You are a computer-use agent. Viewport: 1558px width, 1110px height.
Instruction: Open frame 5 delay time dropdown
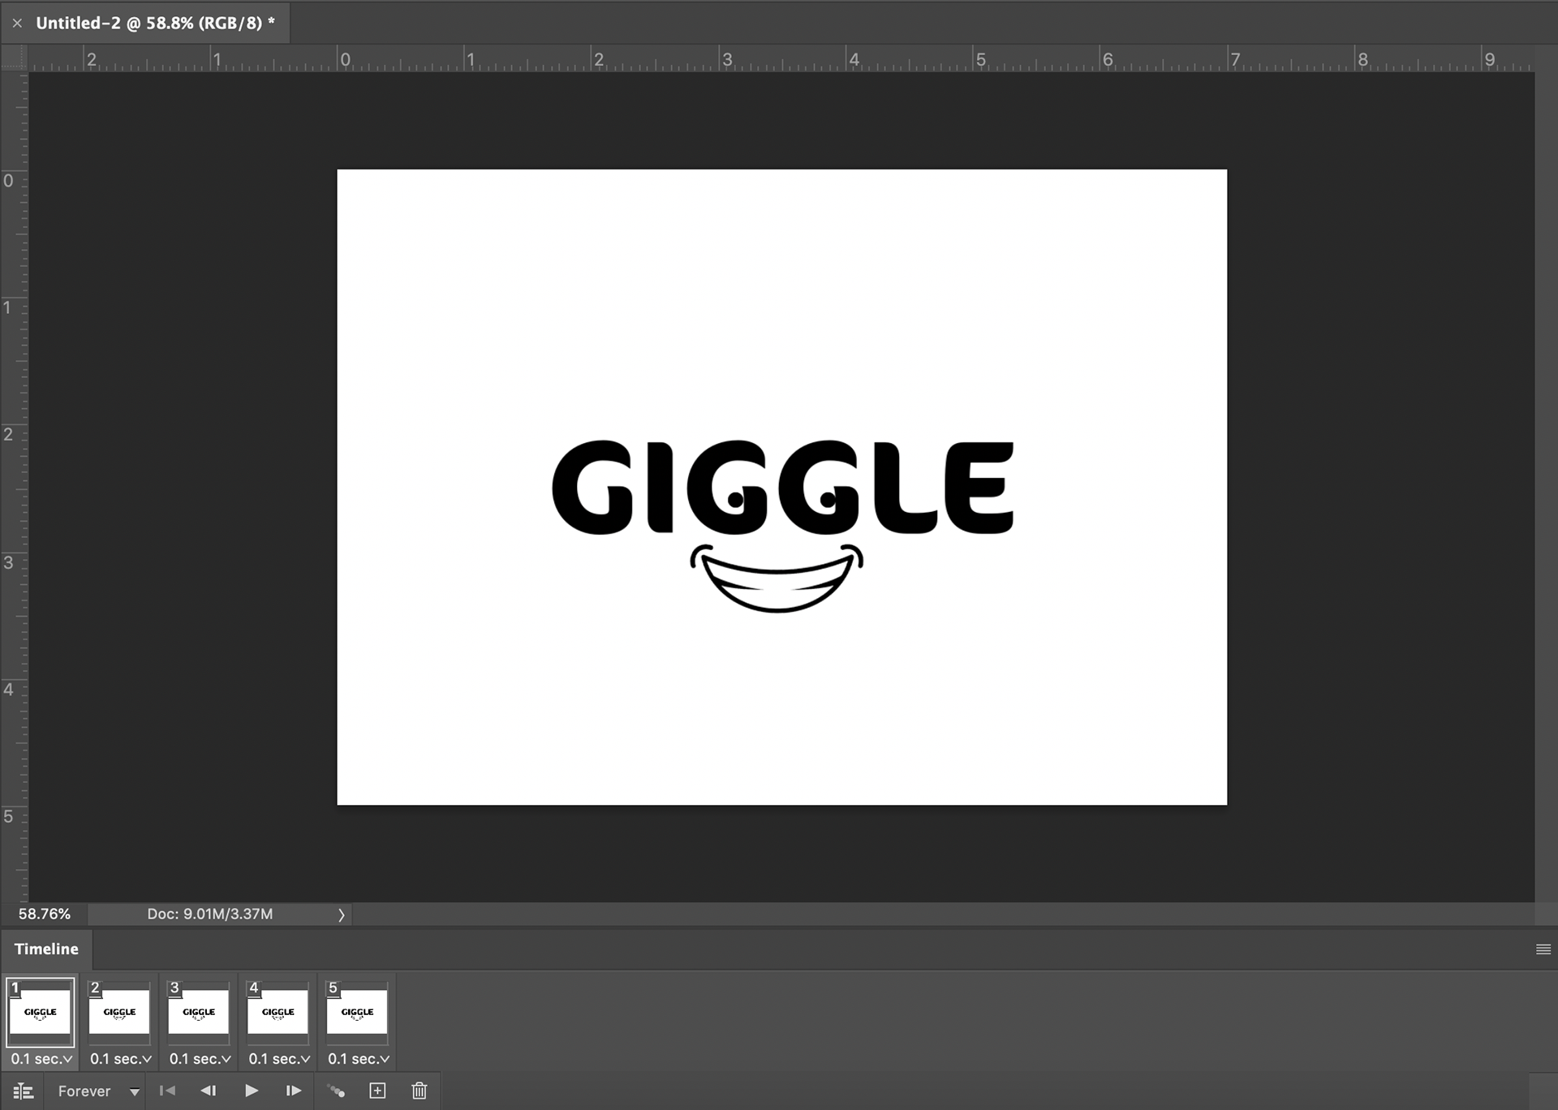click(x=359, y=1059)
